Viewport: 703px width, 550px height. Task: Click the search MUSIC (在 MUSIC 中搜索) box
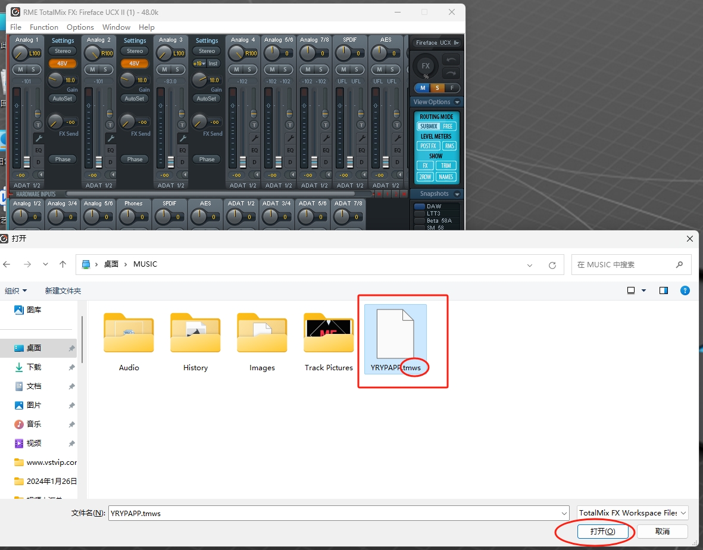point(631,265)
